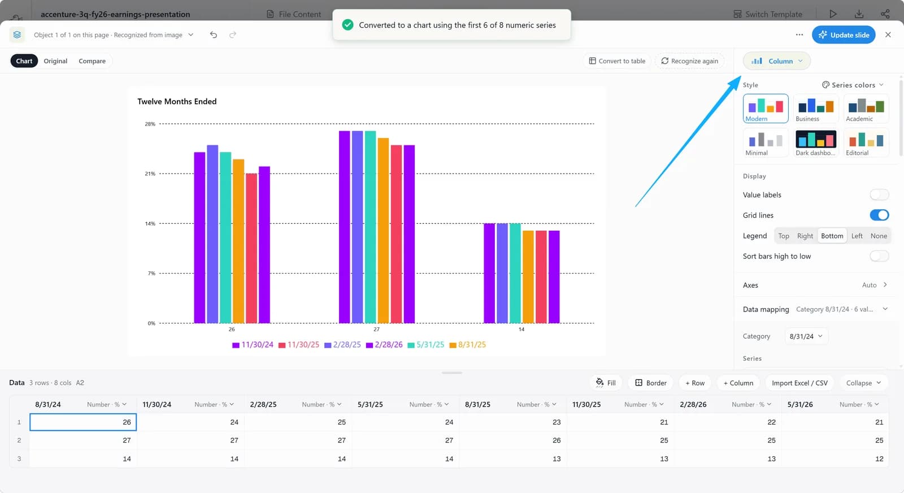Viewport: 904px width, 493px height.
Task: Set legend position to Right
Action: [x=805, y=236]
